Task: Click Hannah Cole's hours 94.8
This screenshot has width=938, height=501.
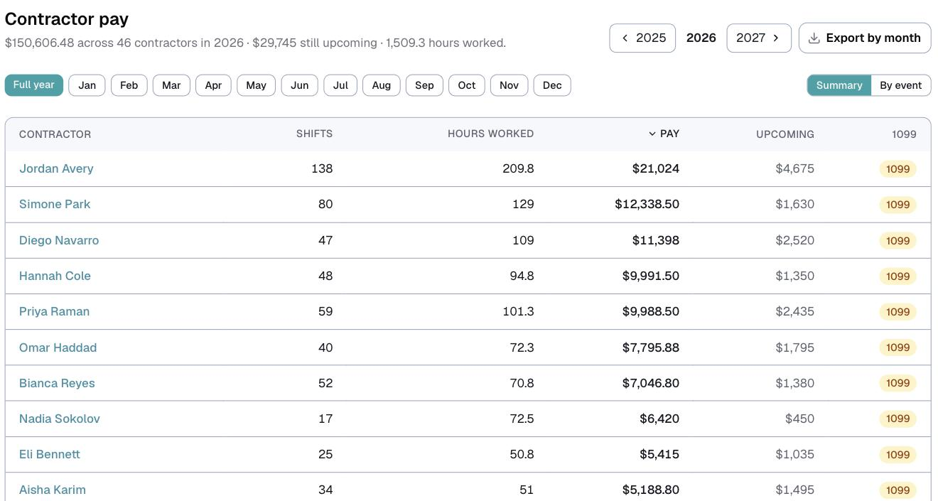Action: point(521,276)
